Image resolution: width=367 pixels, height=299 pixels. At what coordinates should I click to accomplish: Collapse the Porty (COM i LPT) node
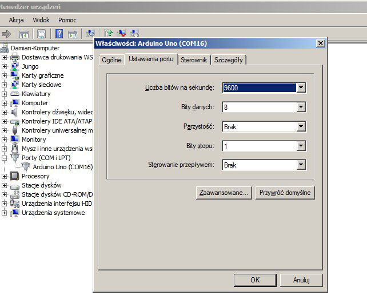coord(5,158)
